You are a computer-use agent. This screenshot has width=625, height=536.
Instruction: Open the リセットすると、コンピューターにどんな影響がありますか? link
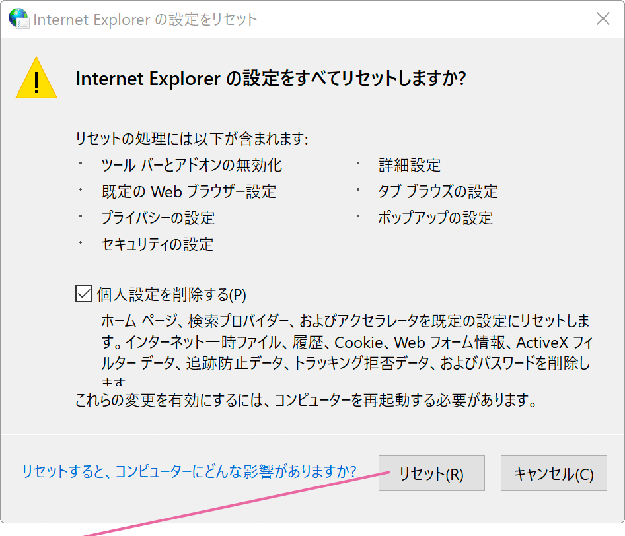click(189, 471)
